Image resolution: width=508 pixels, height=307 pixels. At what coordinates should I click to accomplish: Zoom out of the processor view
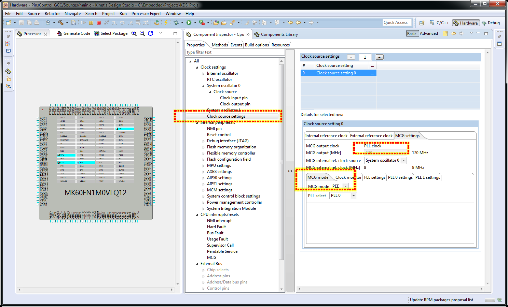(x=142, y=33)
